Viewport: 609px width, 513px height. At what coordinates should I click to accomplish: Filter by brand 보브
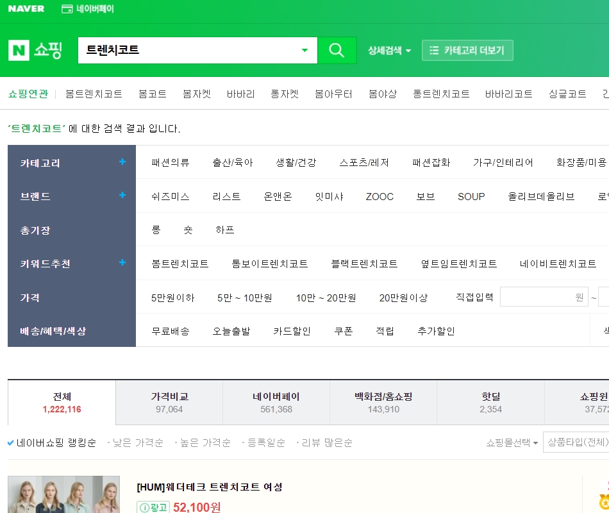425,197
